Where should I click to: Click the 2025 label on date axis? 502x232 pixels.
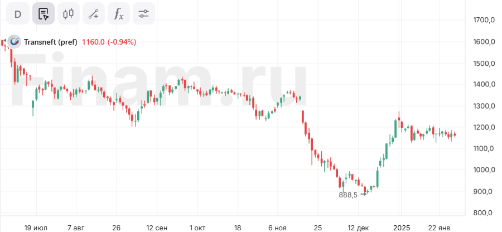pyautogui.click(x=401, y=228)
